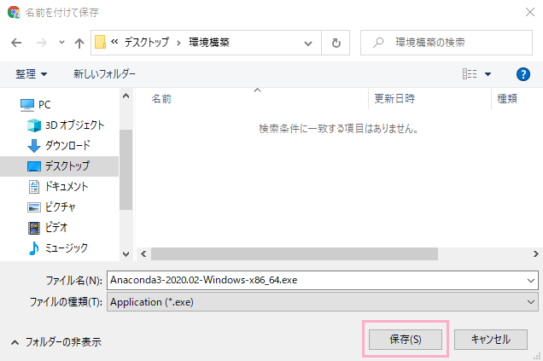
Task: Open recent locations dropdown chevron
Action: 61,43
